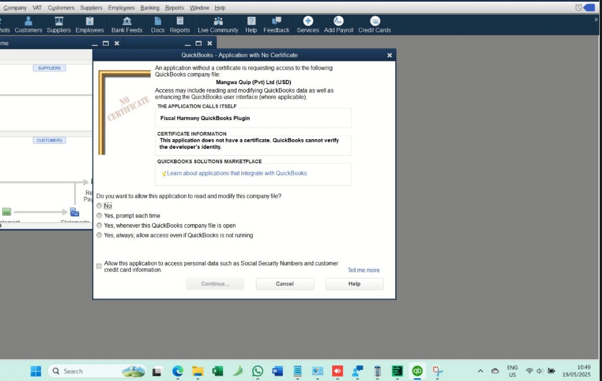
Task: Click SUPPLIERS label in Home window
Action: pos(49,68)
